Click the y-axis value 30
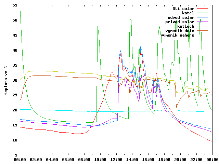Image resolution: width=219 pixels, height=164 pixels. click(x=15, y=80)
